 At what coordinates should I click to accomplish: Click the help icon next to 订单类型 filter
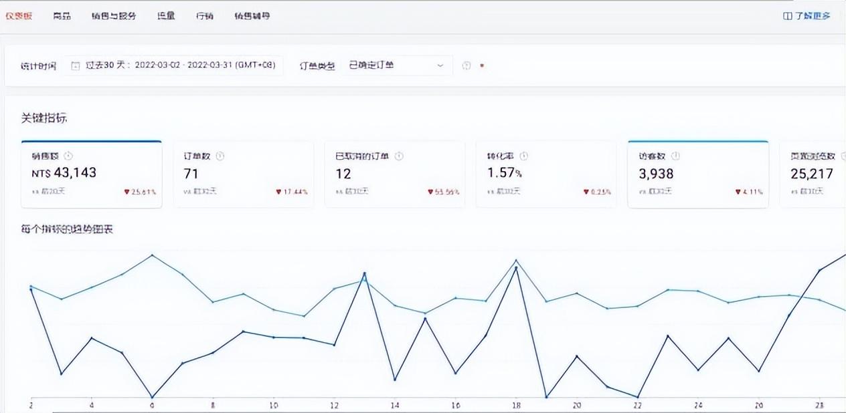point(467,65)
